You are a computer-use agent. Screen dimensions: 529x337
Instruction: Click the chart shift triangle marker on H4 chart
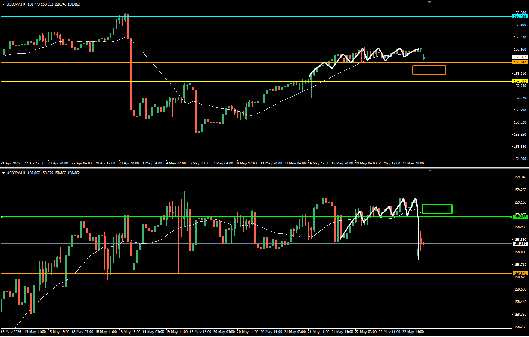[429, 2]
